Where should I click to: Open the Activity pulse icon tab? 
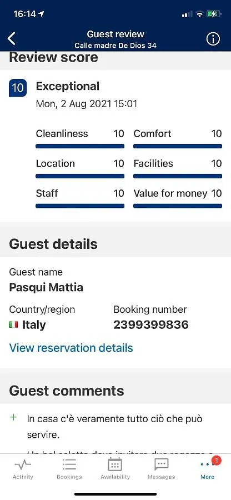[x=23, y=465]
